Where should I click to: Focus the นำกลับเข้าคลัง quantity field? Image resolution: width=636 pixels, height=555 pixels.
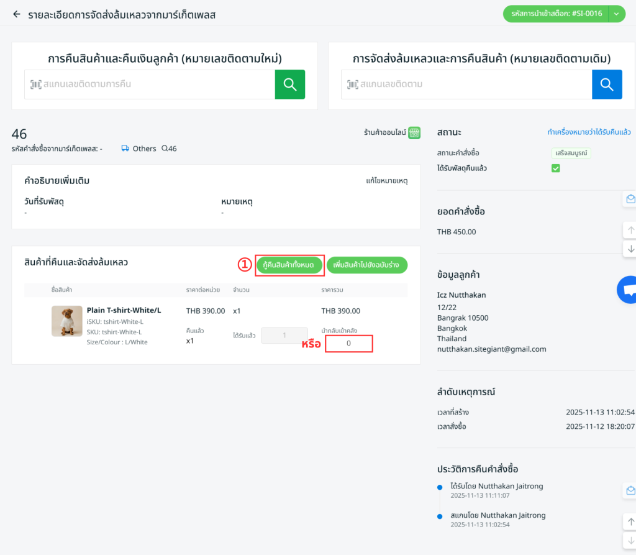tap(348, 344)
